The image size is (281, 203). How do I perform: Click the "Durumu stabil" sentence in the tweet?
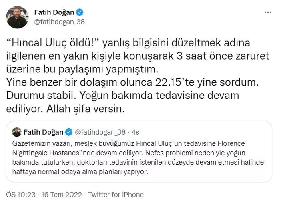point(40,96)
